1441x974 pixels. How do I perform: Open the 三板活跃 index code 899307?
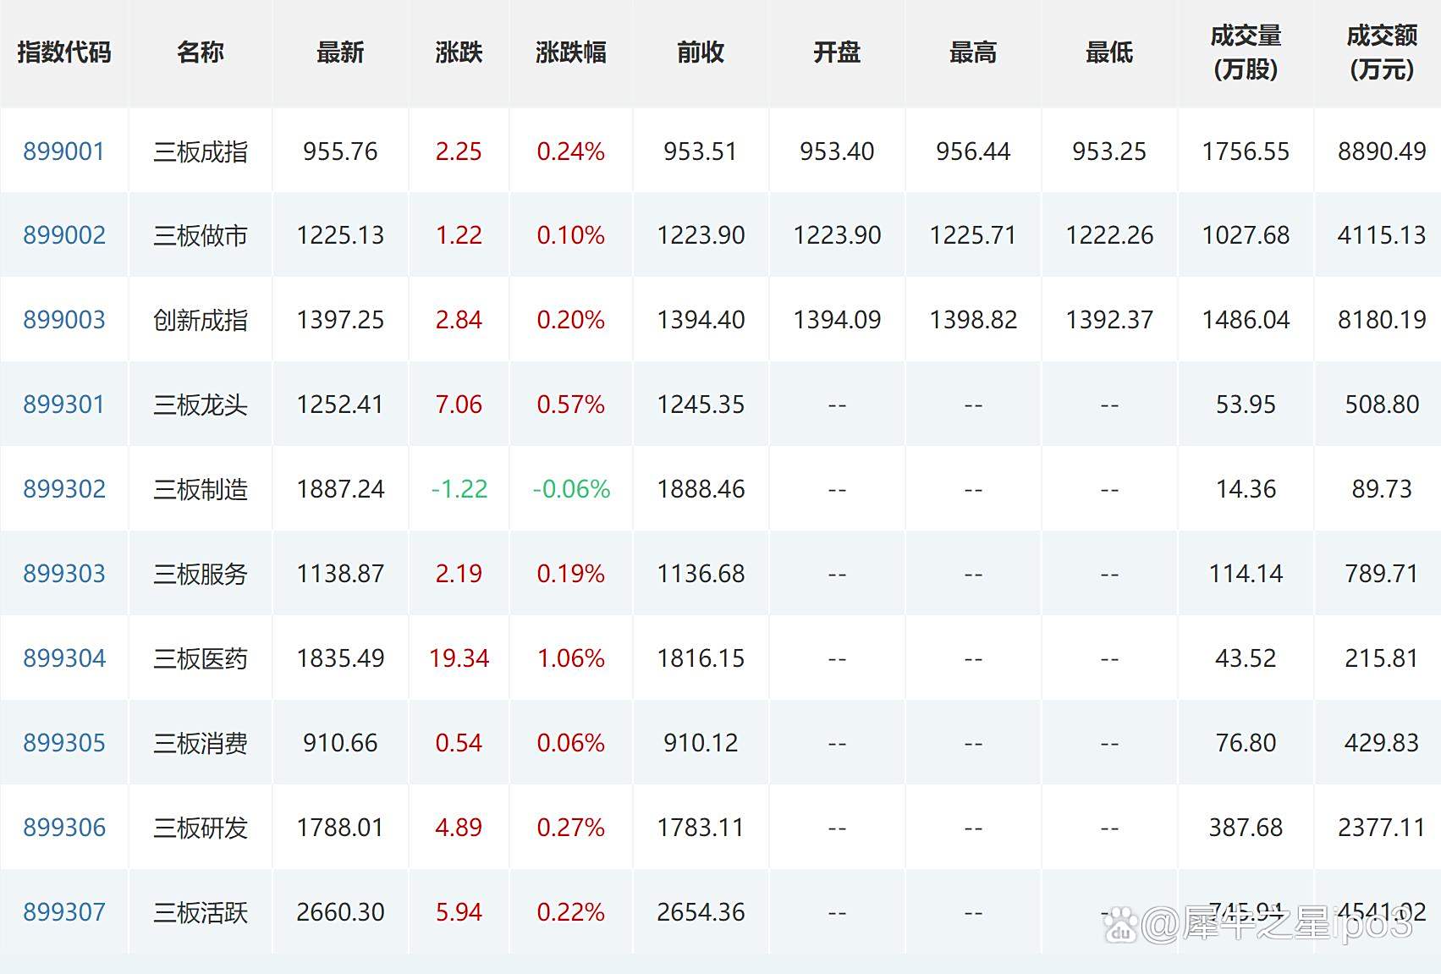click(63, 912)
